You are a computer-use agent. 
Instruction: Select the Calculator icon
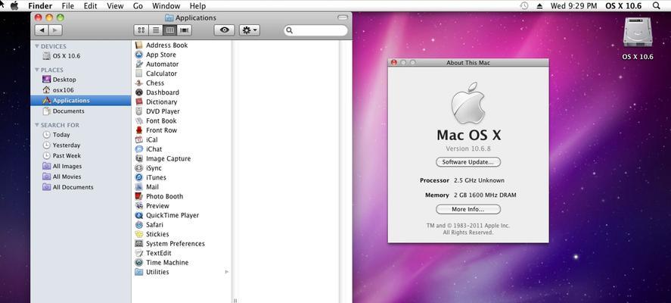point(138,73)
